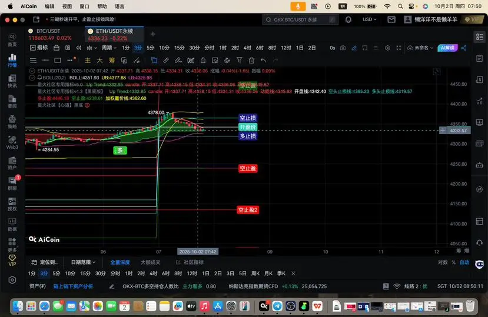Select the horizontal line drawing tool
The image size is (488, 317).
point(45,61)
